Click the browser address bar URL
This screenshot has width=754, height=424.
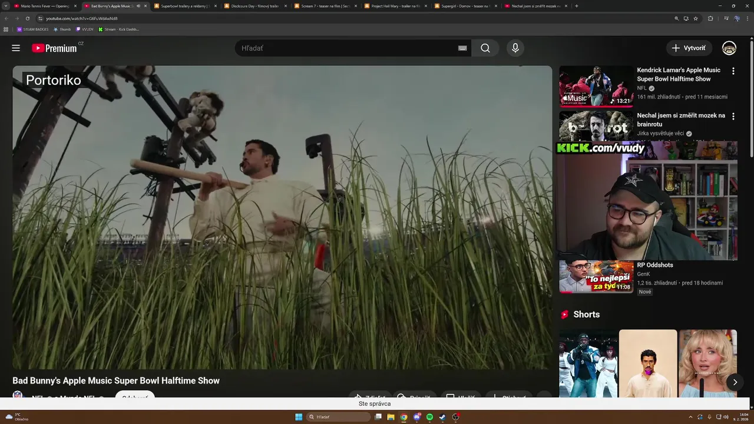point(81,18)
